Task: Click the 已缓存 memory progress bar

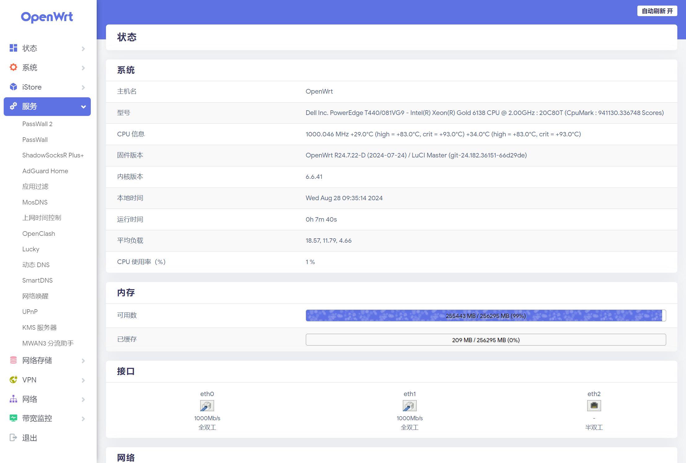Action: (486, 340)
